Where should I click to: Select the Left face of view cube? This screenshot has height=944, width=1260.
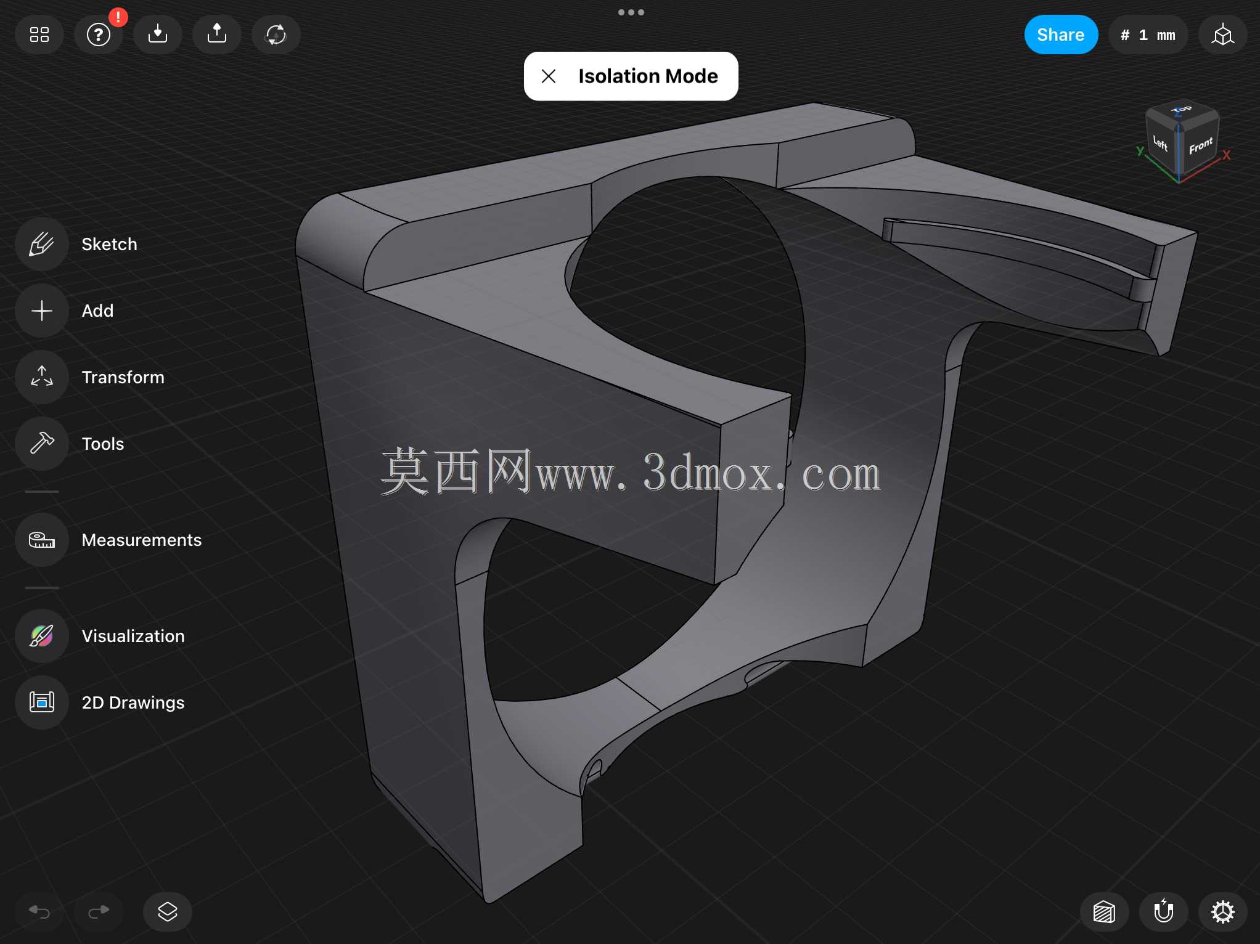click(1161, 144)
